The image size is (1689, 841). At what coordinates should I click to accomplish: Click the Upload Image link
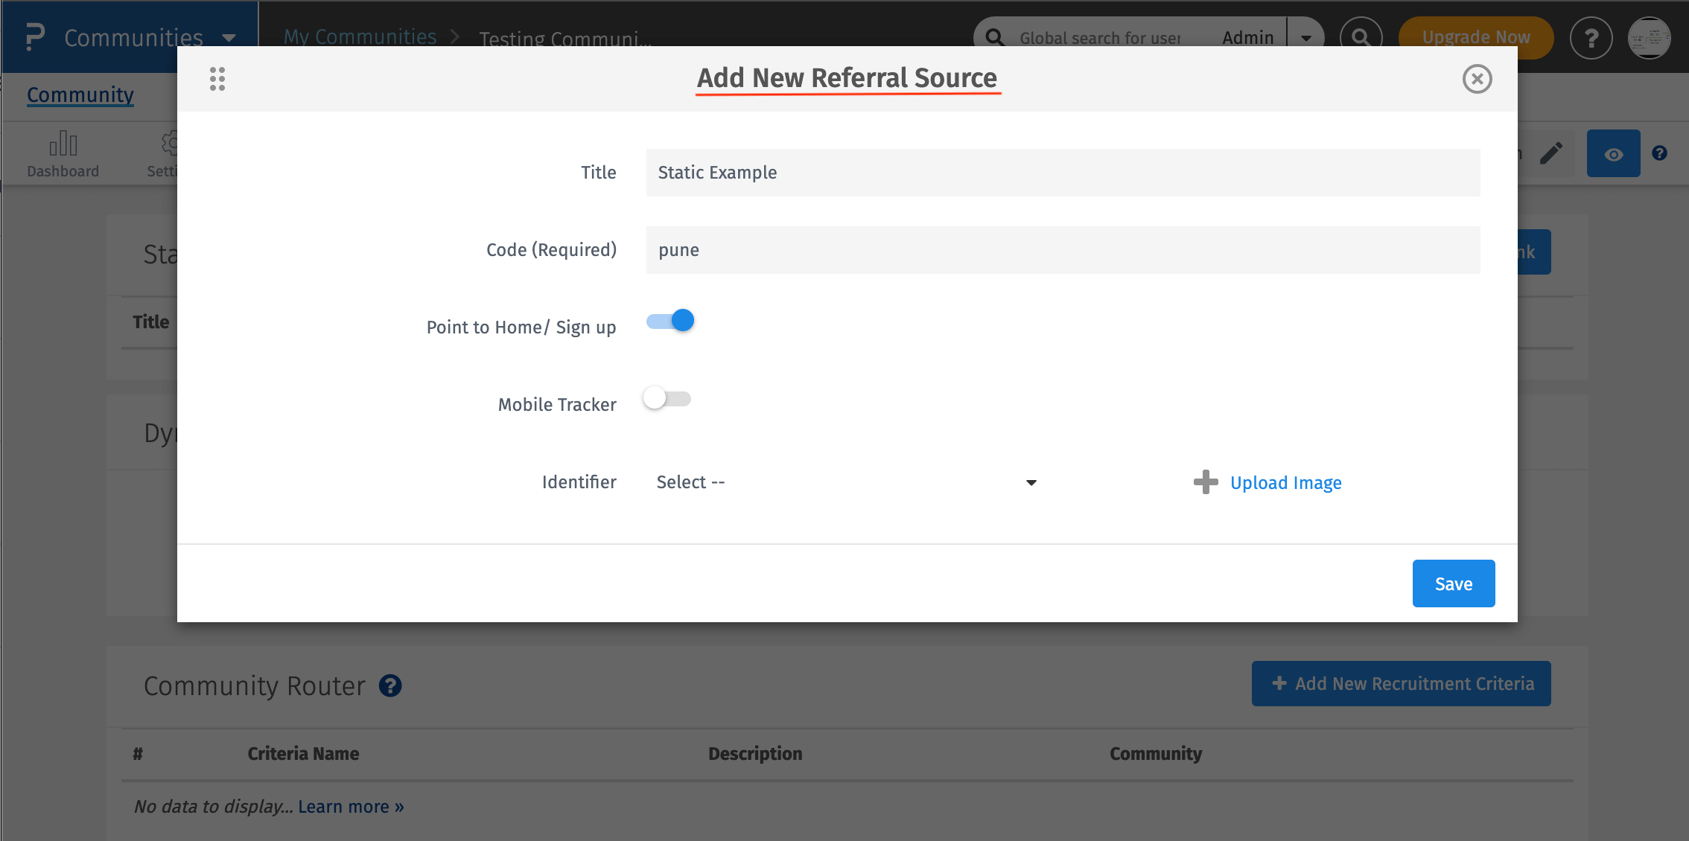[x=1285, y=482]
